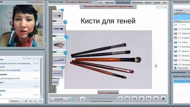Collapse the Модераторы group
The width and height of the screenshot is (190, 107).
point(175,13)
